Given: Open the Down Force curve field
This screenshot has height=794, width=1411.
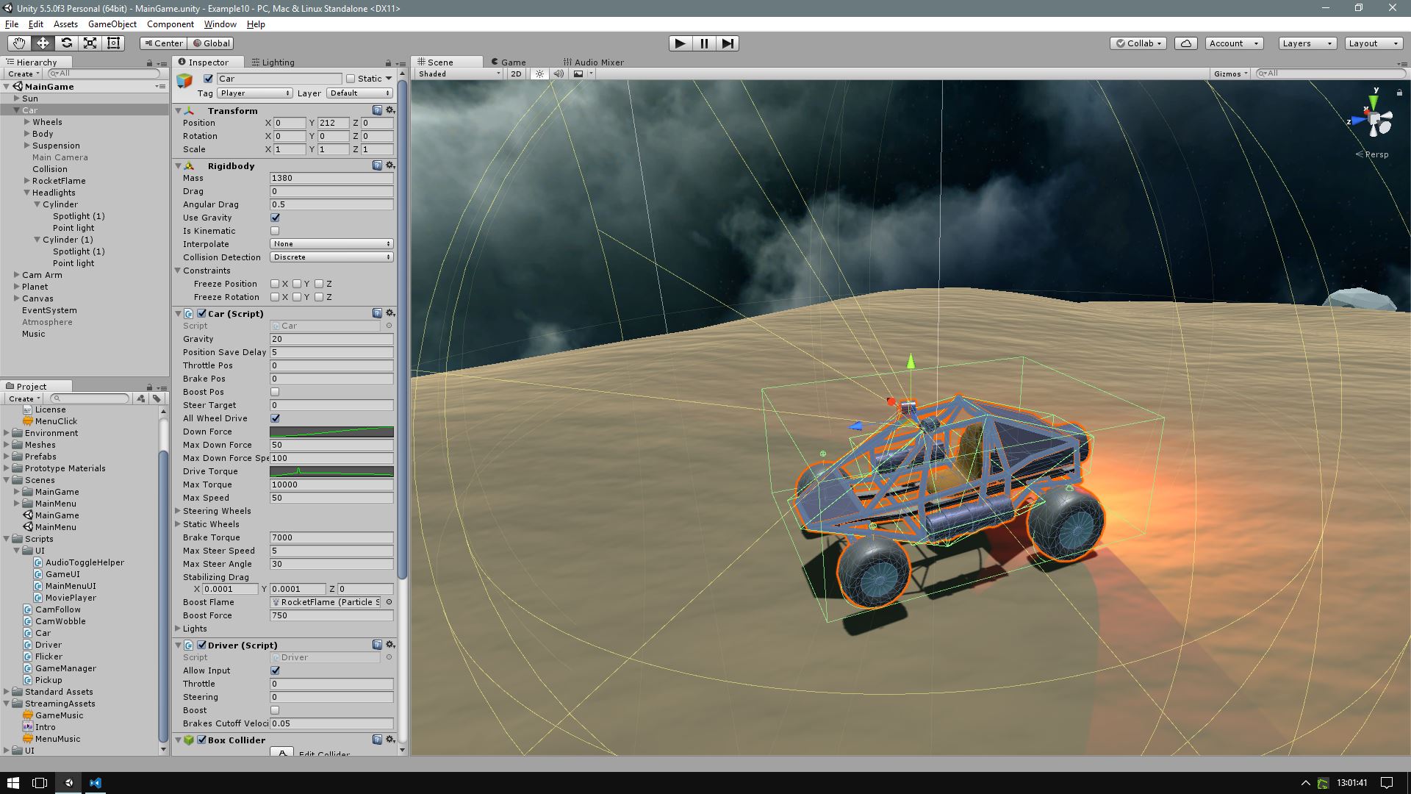Looking at the screenshot, I should click(x=331, y=432).
